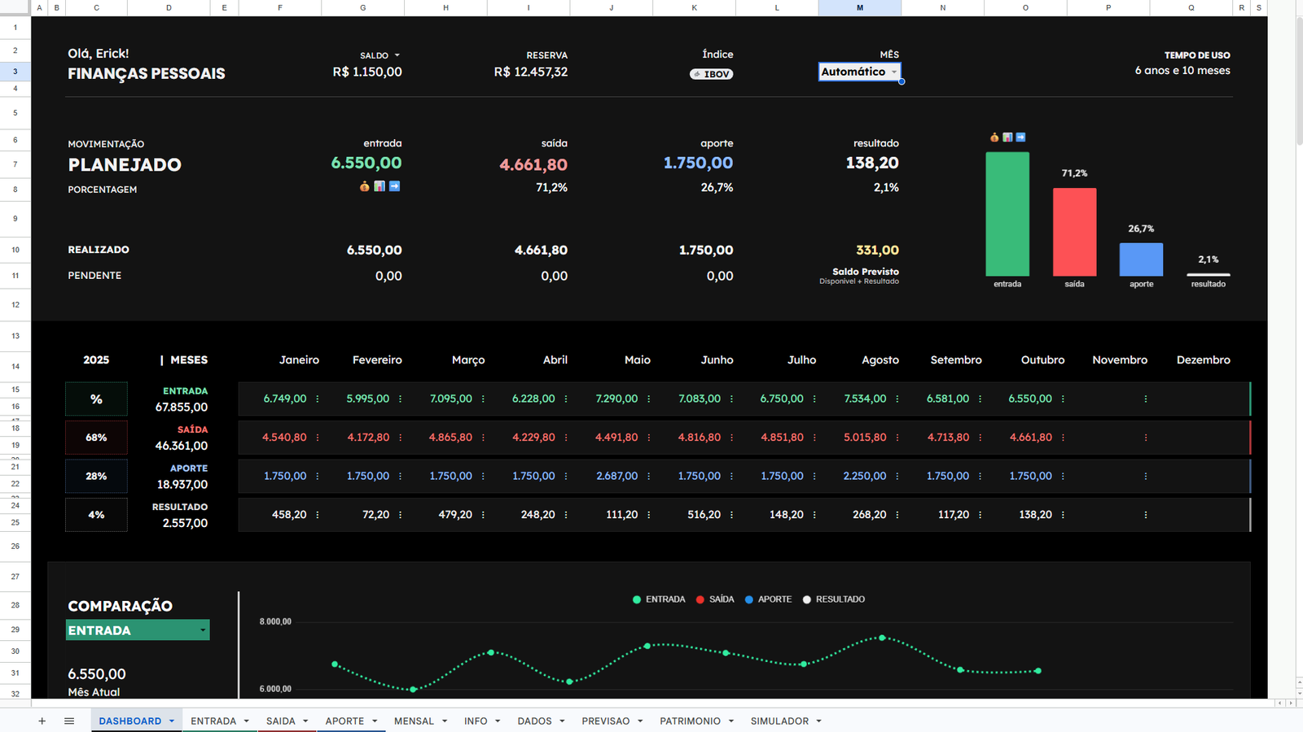Switch to the ENTRADA sheet tab
The image size is (1303, 732).
pos(213,721)
